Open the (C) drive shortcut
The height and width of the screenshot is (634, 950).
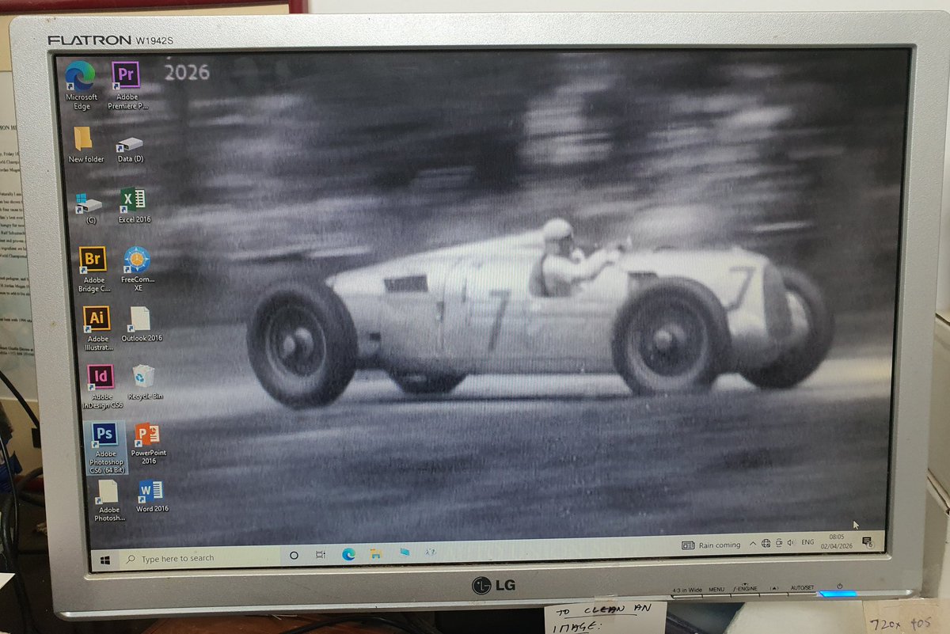pos(90,207)
